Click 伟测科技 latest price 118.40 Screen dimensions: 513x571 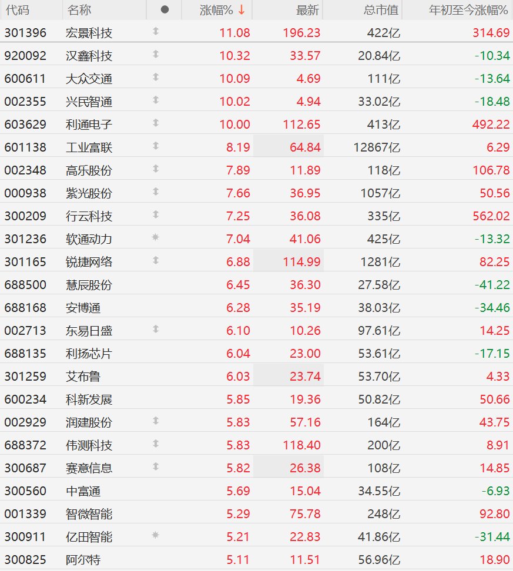point(301,445)
